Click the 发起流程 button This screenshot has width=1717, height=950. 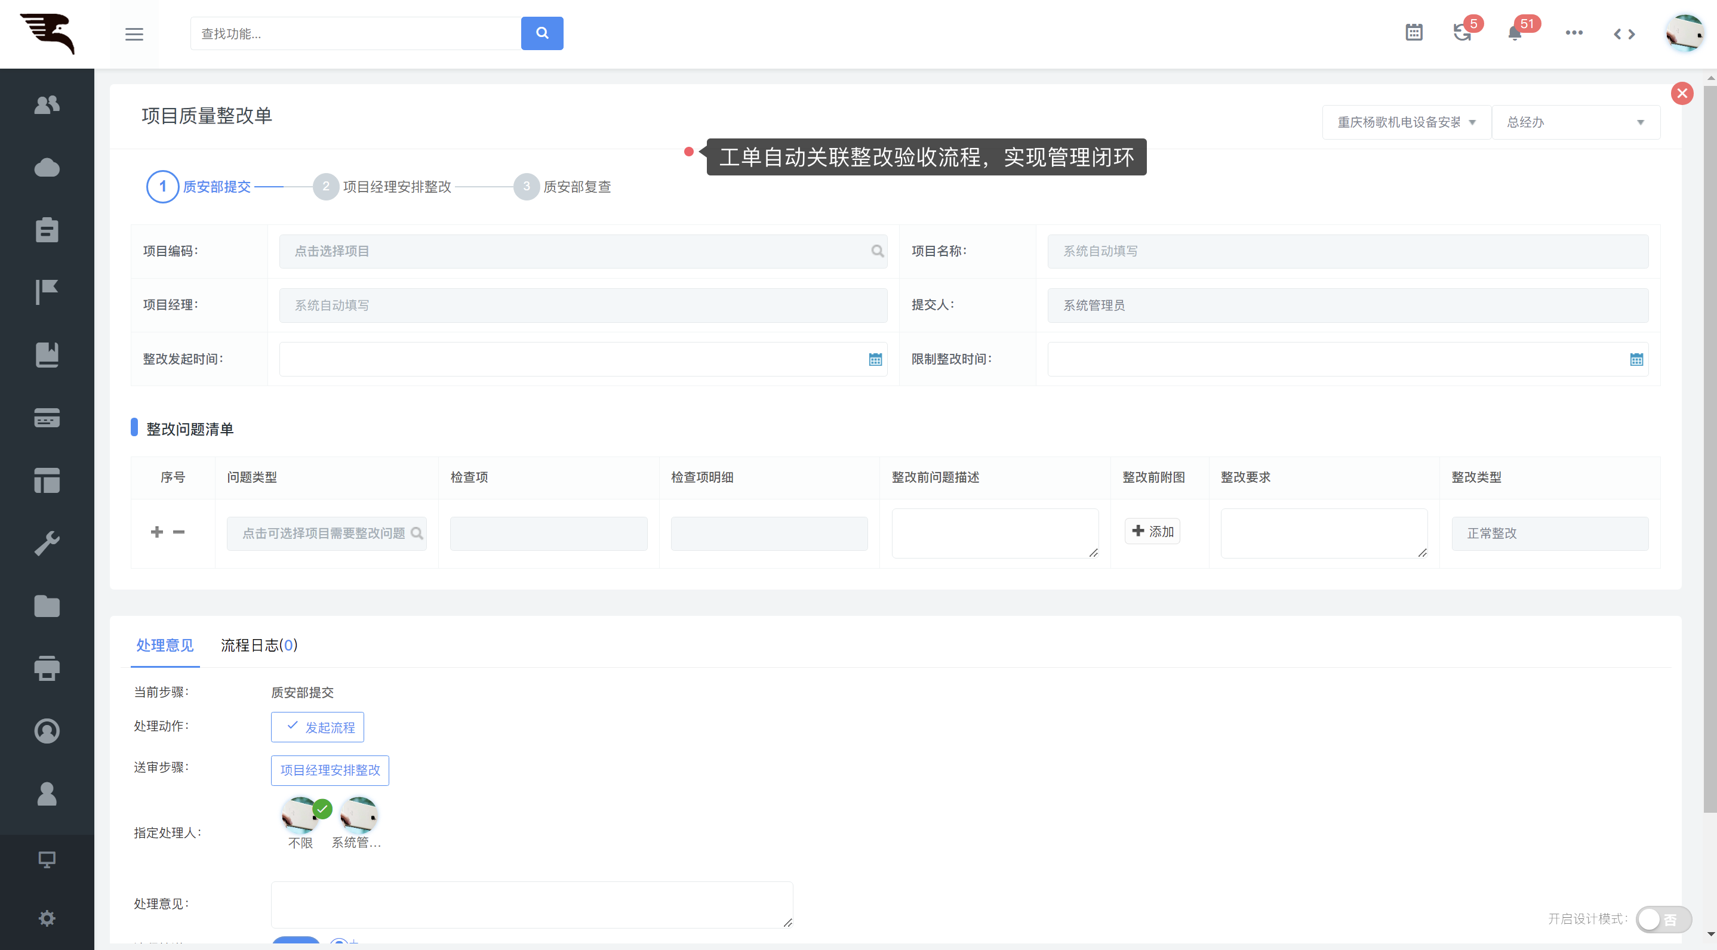click(317, 727)
